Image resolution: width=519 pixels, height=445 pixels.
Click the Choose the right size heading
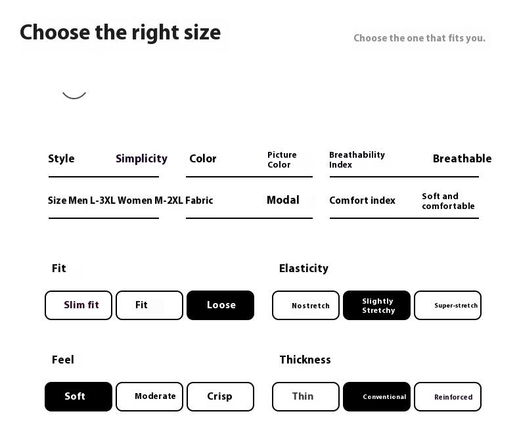(120, 32)
